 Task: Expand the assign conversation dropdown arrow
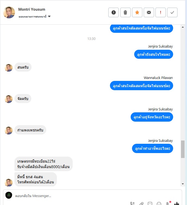click(49, 16)
